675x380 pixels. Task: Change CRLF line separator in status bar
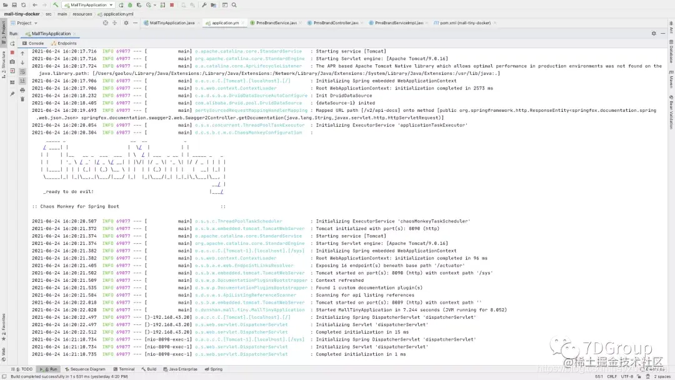point(612,376)
